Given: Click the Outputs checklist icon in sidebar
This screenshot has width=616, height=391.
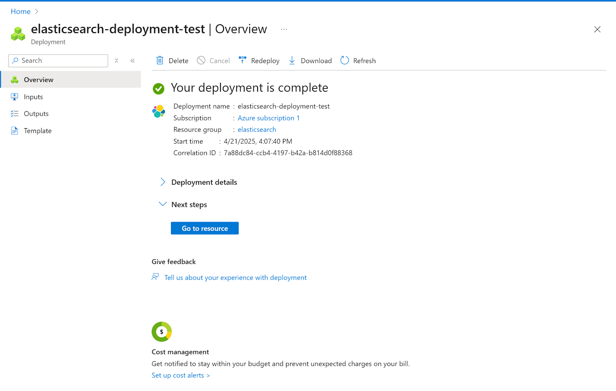Looking at the screenshot, I should pos(14,114).
